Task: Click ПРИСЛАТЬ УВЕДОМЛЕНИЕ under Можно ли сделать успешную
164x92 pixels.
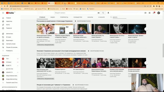Action: click(x=46, y=45)
